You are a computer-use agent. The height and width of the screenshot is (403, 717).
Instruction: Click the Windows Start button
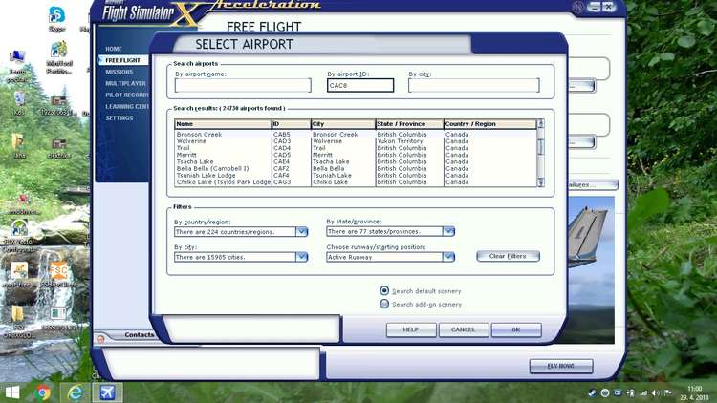pyautogui.click(x=12, y=392)
